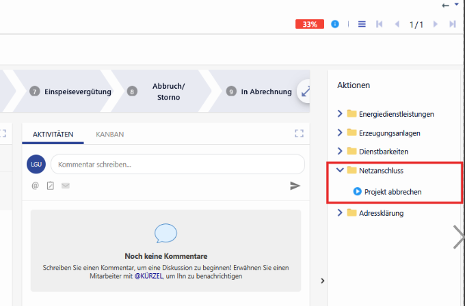Image resolution: width=465 pixels, height=306 pixels.
Task: Collapse the Netzanschluss folder
Action: tap(340, 169)
